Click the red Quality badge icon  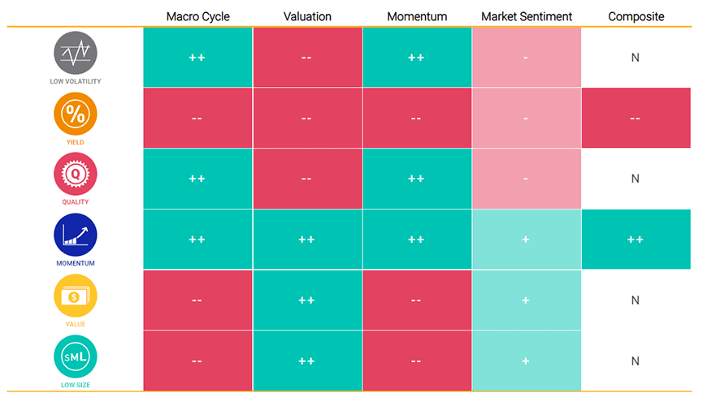75,174
